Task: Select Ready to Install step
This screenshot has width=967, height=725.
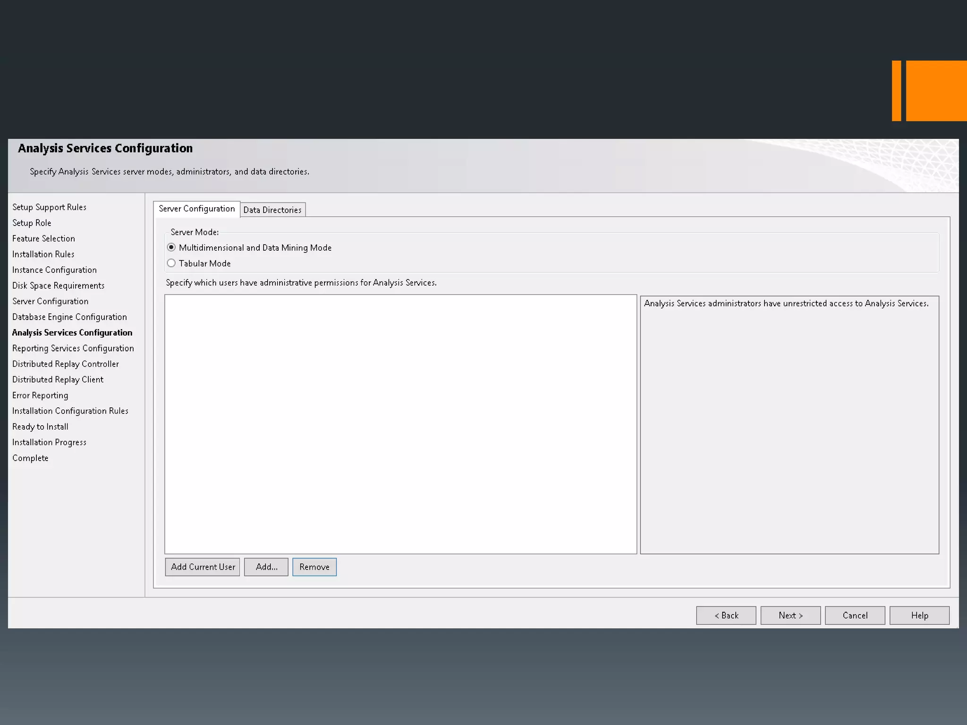Action: (x=40, y=427)
